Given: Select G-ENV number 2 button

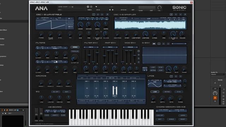Looking at the screenshot, I should pyautogui.click(x=163, y=44).
